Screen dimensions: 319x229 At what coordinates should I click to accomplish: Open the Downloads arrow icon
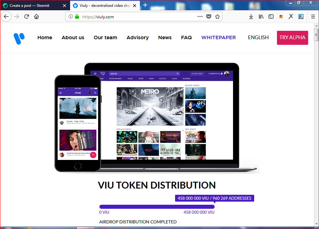coord(251,17)
